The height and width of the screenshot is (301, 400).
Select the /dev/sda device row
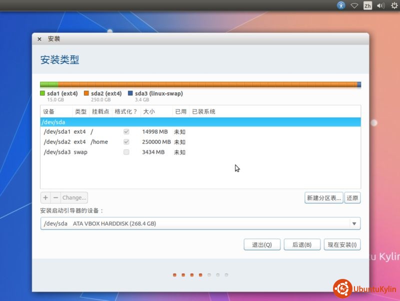(x=200, y=122)
